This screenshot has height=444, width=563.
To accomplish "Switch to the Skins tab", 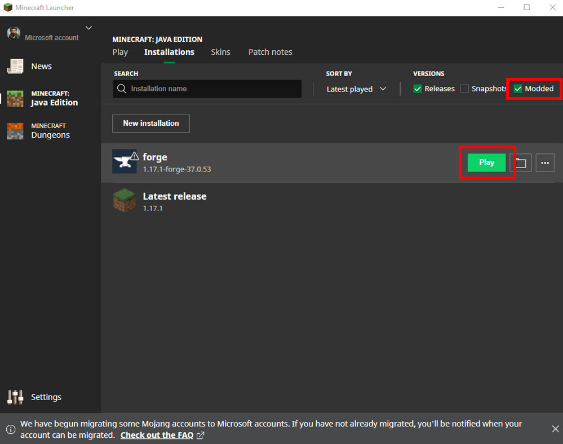I will pyautogui.click(x=220, y=52).
